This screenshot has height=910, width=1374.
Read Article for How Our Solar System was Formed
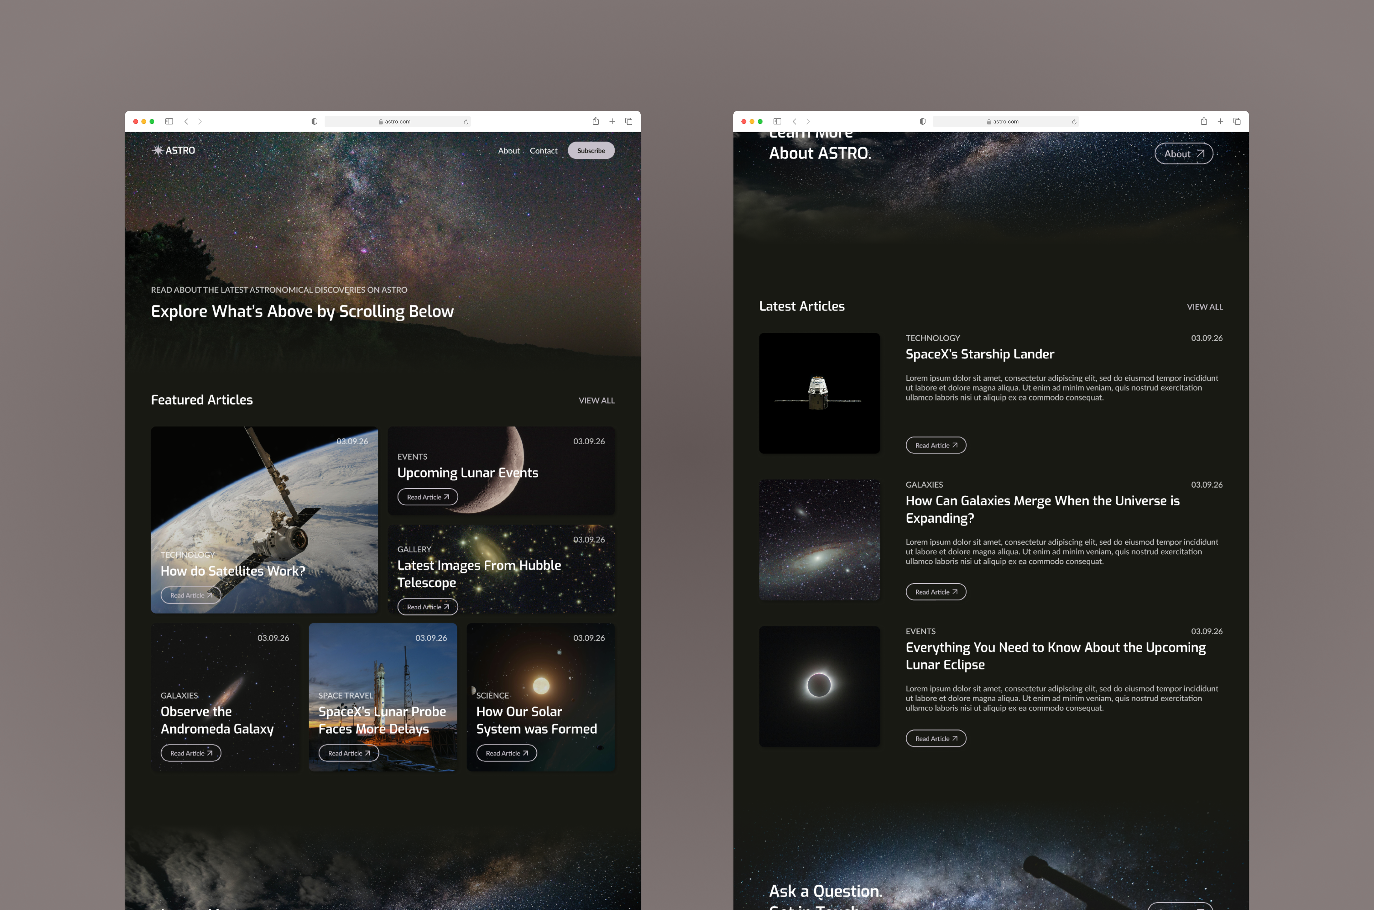[507, 753]
